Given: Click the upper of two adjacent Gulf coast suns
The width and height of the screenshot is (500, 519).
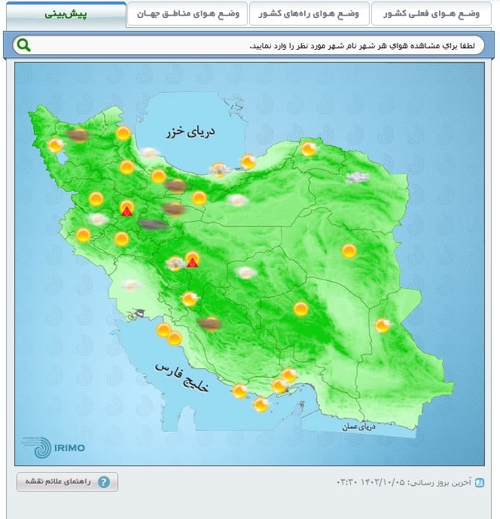Looking at the screenshot, I should coord(163,330).
